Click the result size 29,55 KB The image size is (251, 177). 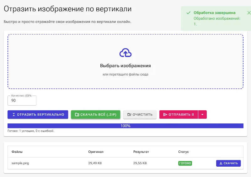coord(140,163)
